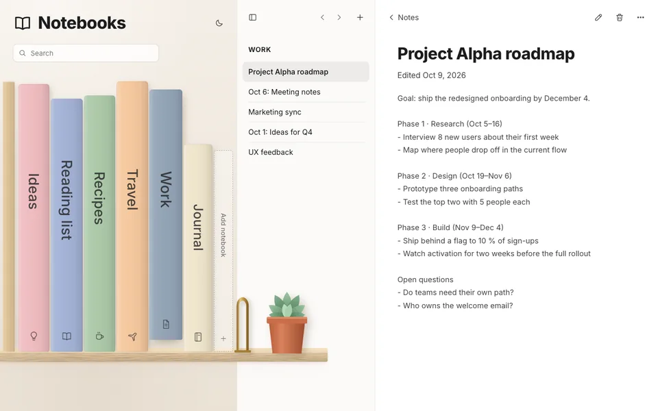Click the Map where people drop off line
The width and height of the screenshot is (658, 411).
[482, 150]
